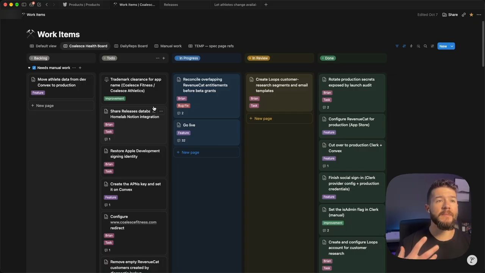Select the TEMP — spec page refs tab

[x=211, y=46]
